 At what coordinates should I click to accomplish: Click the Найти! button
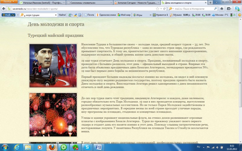pyautogui.click(x=62, y=15)
